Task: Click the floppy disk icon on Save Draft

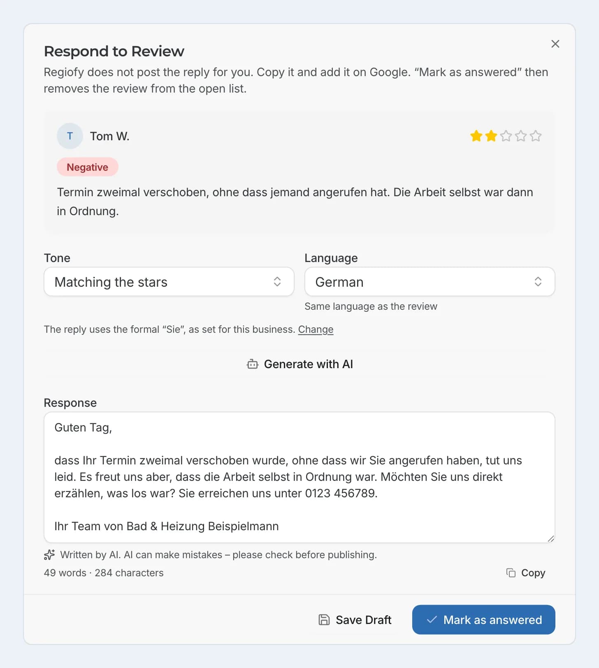Action: [324, 620]
